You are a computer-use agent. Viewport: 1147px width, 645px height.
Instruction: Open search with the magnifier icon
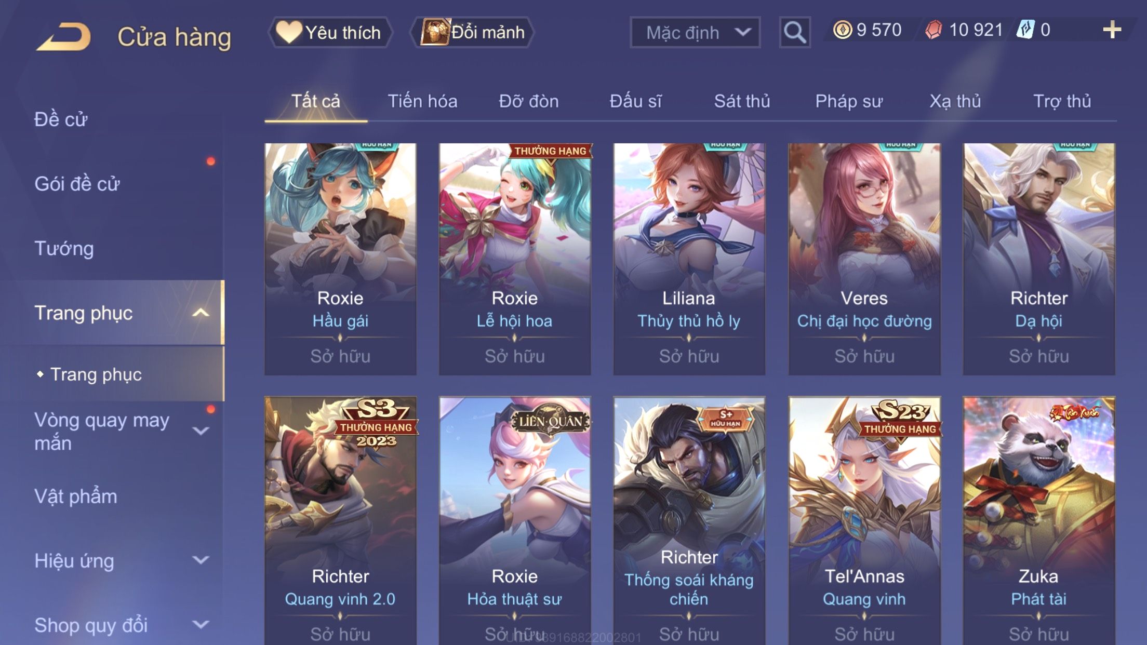pyautogui.click(x=794, y=32)
